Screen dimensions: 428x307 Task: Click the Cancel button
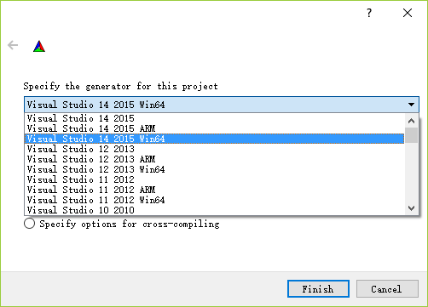coord(387,289)
